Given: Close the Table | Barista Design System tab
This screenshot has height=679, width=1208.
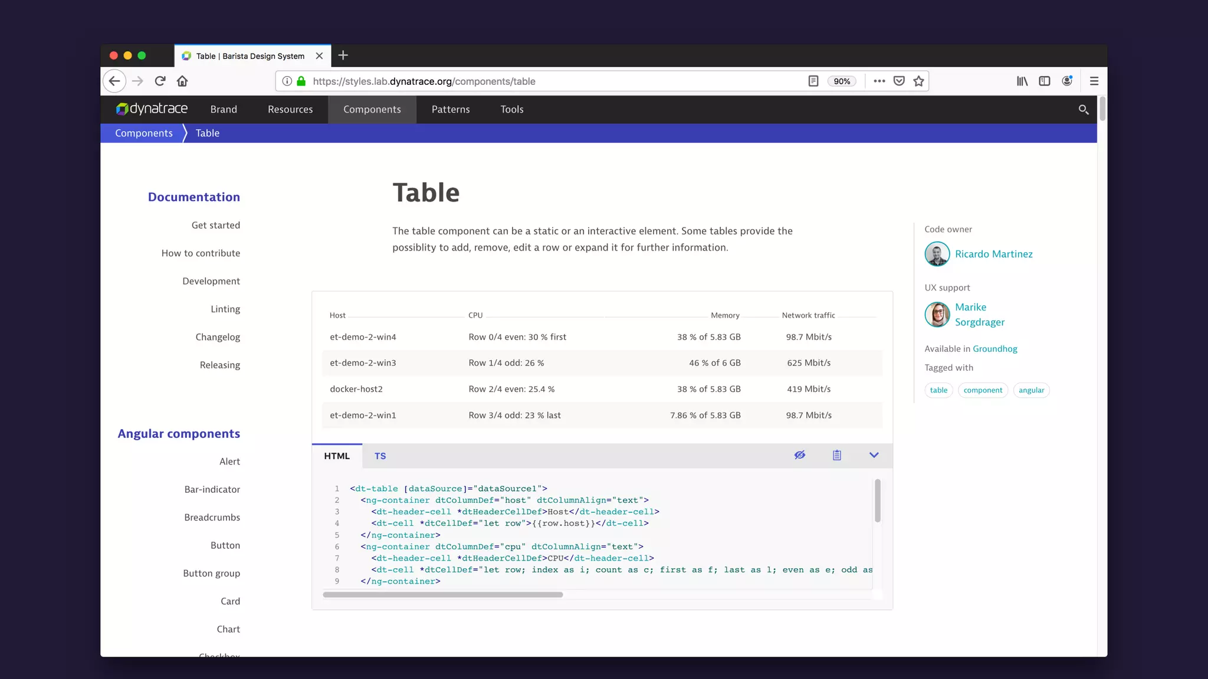Looking at the screenshot, I should click(319, 56).
